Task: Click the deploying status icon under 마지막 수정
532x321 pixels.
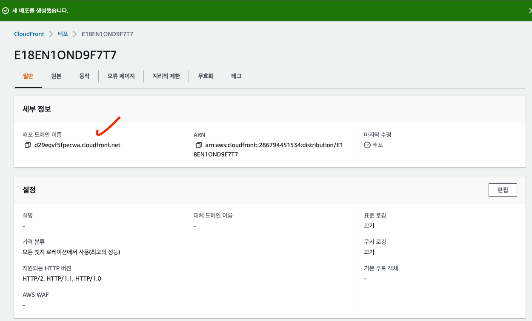Action: point(367,145)
